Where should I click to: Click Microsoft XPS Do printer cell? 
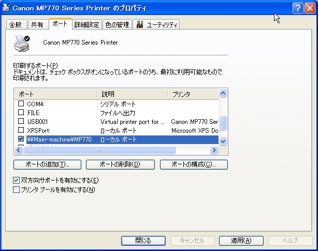195,130
